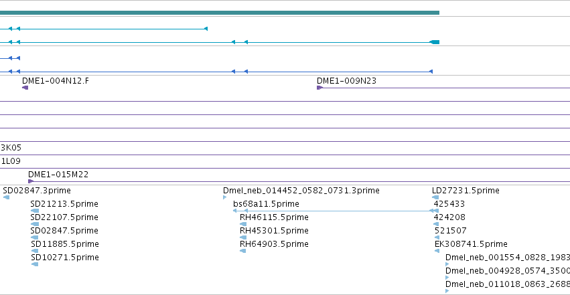570x295 pixels.
Task: Select the SD02847.3prime label
Action: coord(37,190)
